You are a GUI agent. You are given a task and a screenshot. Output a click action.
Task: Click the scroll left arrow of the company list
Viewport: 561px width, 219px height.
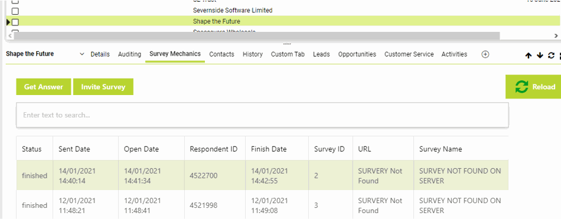coord(10,36)
